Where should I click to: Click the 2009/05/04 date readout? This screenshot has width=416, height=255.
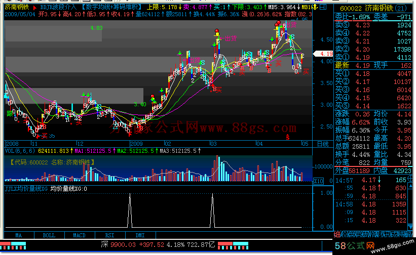(20, 14)
